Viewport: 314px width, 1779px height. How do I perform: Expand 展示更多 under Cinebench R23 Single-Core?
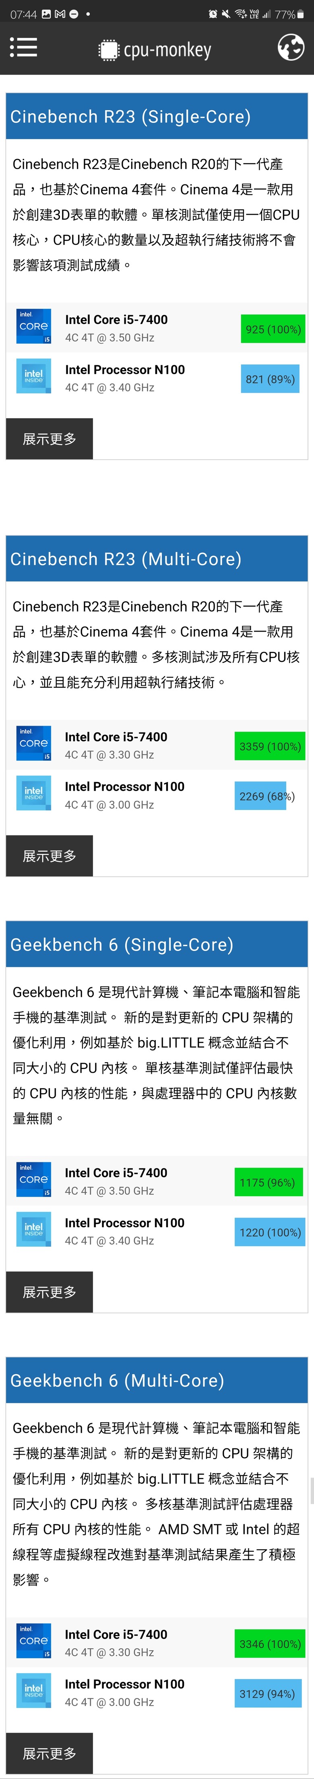pos(50,439)
